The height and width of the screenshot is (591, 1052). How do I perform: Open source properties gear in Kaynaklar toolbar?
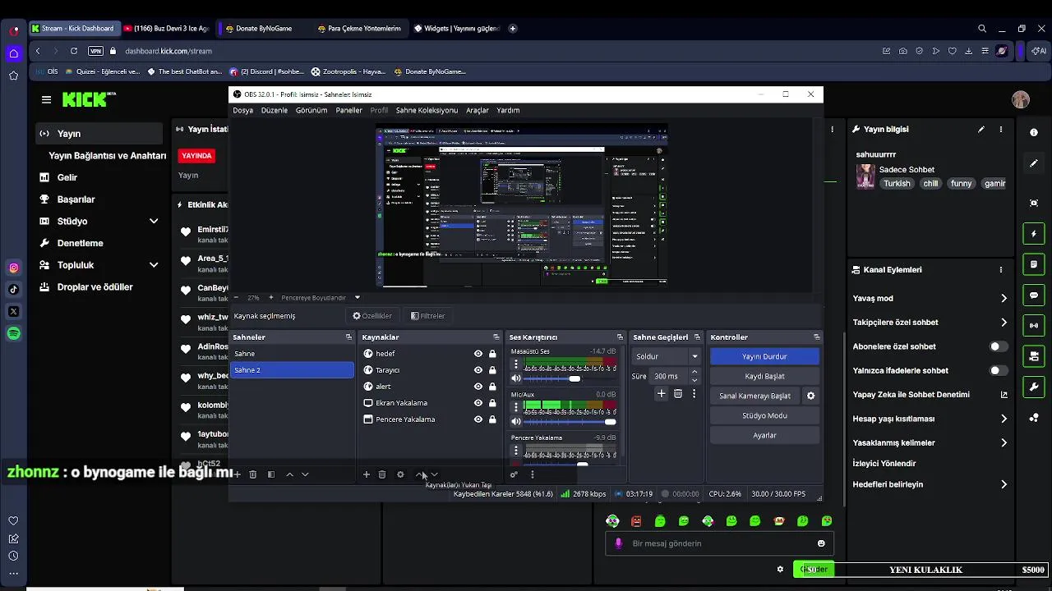pos(400,474)
